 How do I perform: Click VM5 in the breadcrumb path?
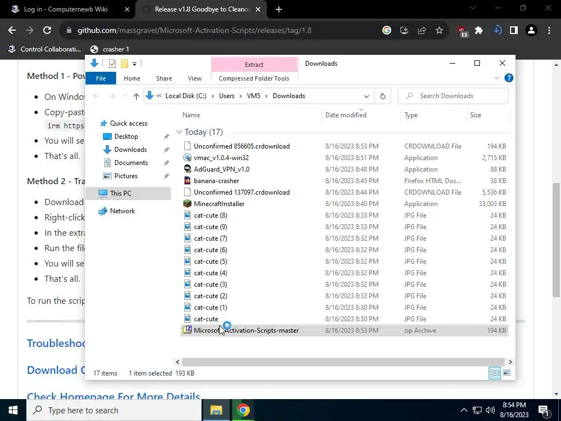coord(254,96)
